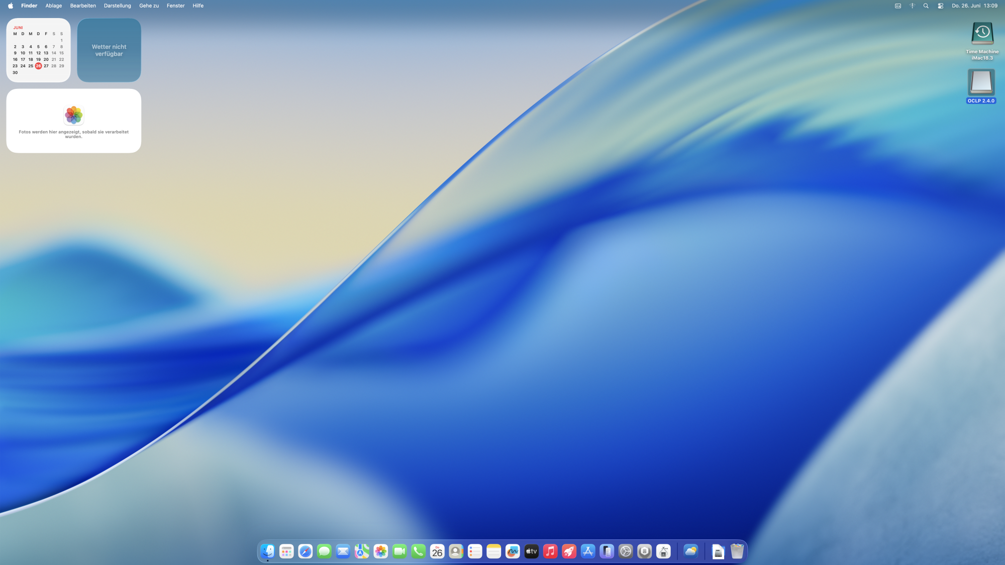Open Control Center toggles in menu bar
This screenshot has width=1005, height=565.
(940, 6)
